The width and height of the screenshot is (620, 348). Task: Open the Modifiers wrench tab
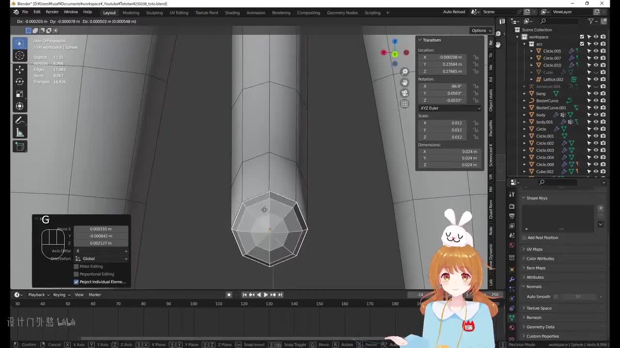click(x=512, y=279)
